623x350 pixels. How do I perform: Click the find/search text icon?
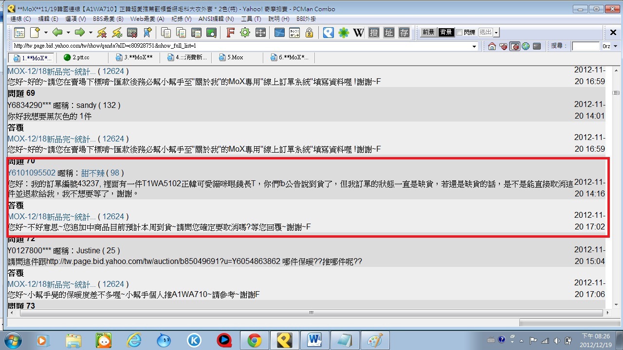pos(211,33)
